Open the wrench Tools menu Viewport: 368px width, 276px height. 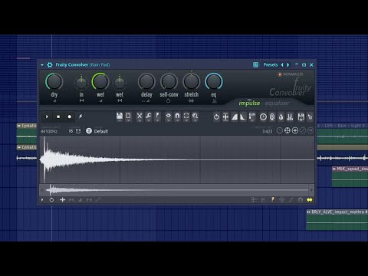point(149,117)
